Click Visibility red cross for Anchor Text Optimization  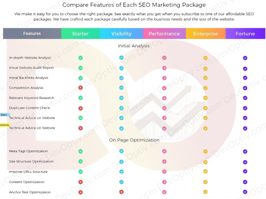(x=121, y=192)
